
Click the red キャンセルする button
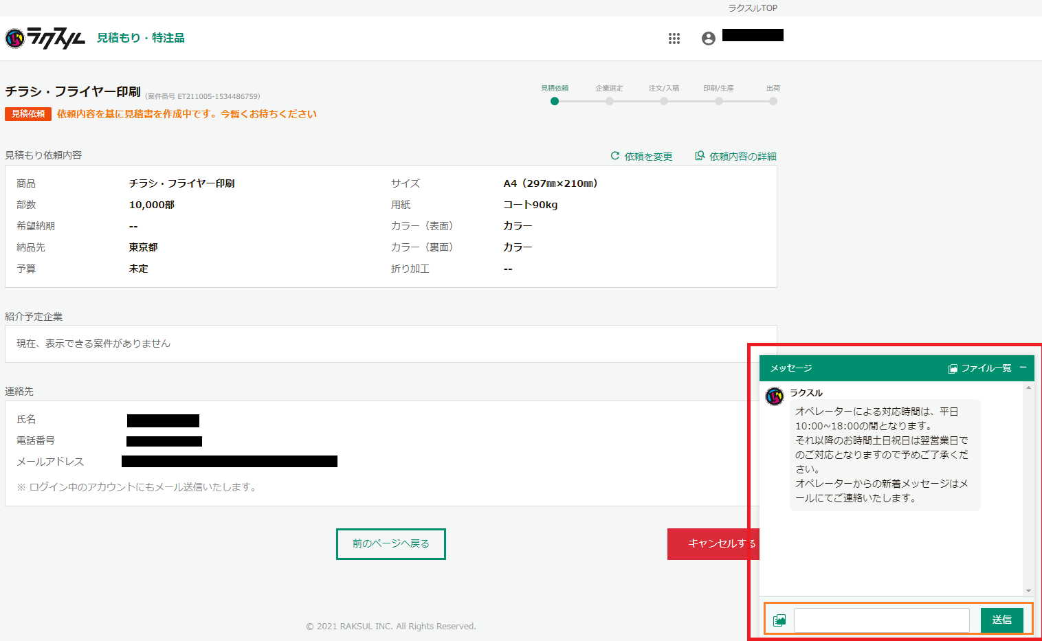(x=713, y=544)
